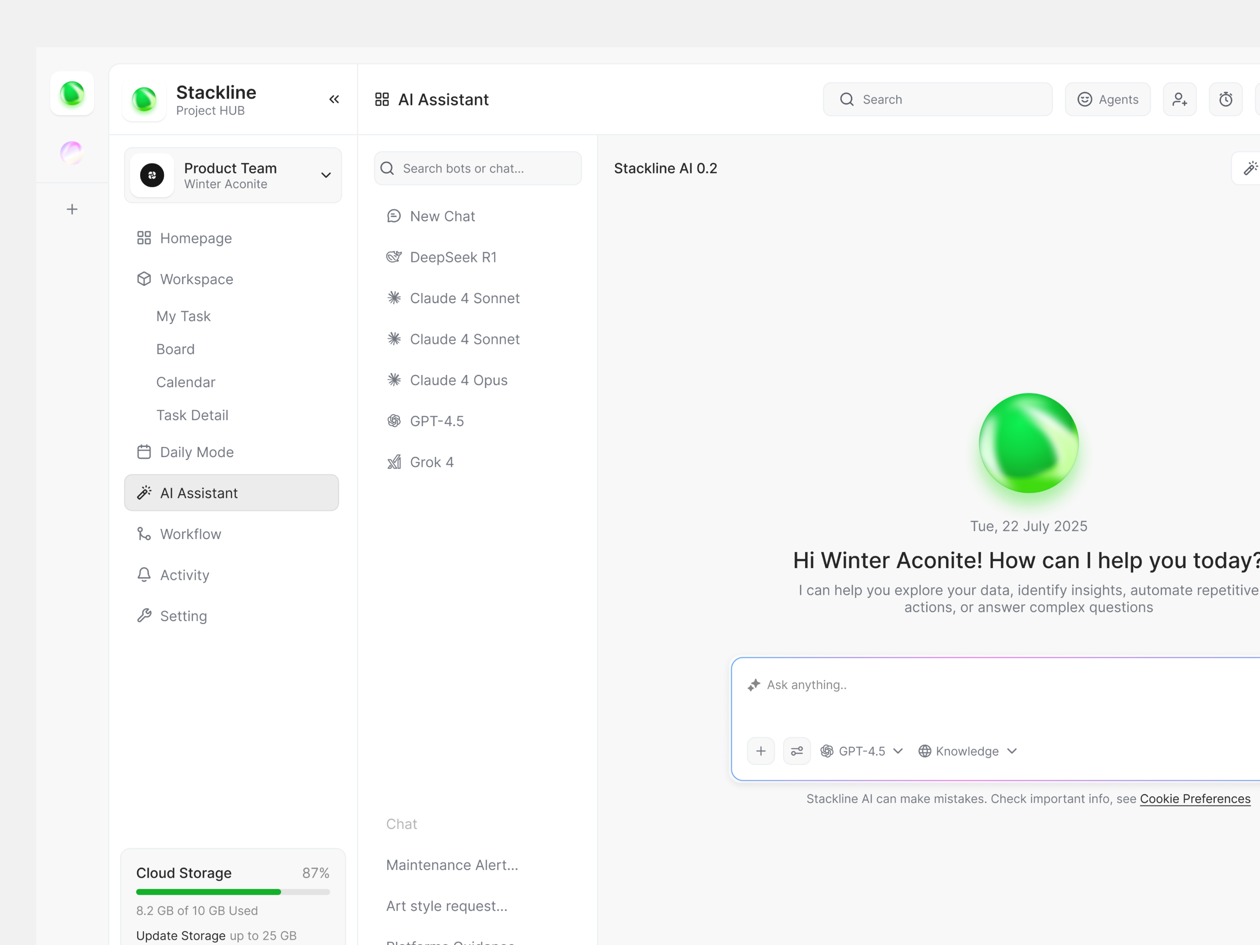The width and height of the screenshot is (1260, 945).
Task: Open Cookie Preferences link
Action: click(x=1195, y=799)
